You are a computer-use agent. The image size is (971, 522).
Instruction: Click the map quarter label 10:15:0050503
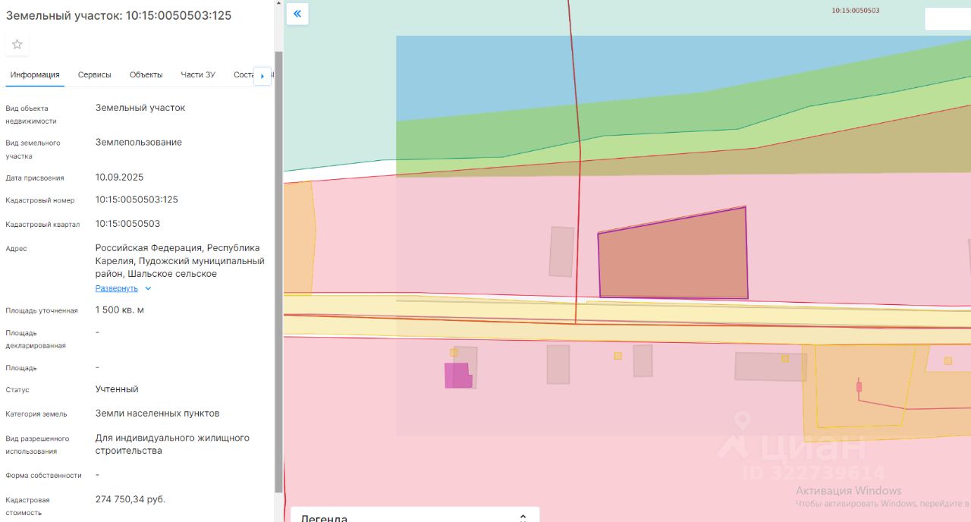point(856,11)
